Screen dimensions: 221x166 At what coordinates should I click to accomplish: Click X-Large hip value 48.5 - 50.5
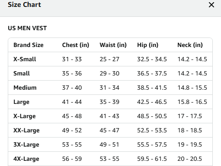coord(152,116)
